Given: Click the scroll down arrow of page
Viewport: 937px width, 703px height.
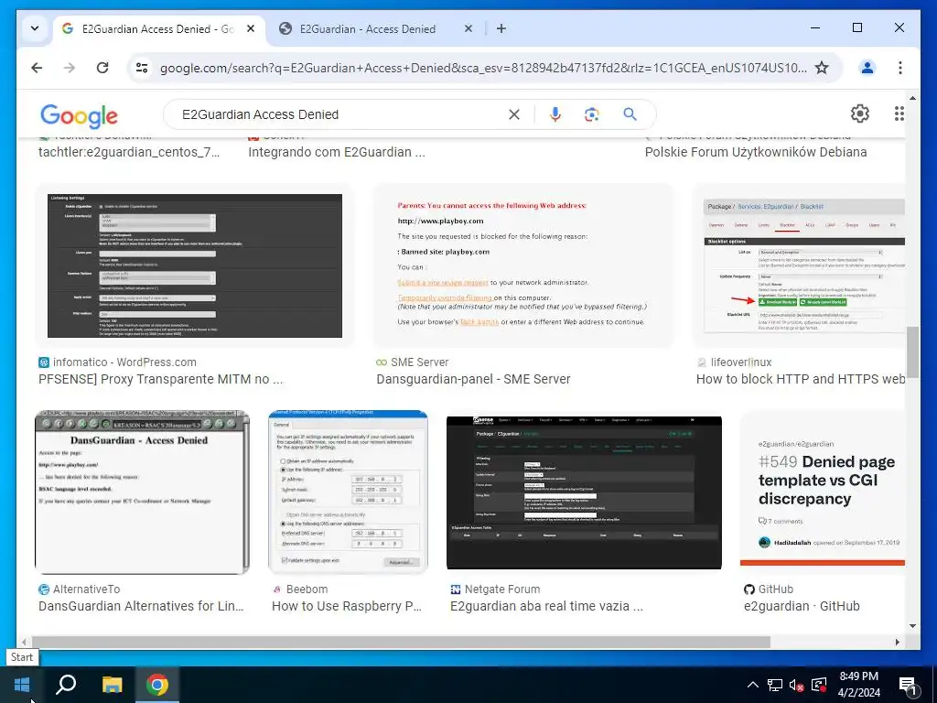Looking at the screenshot, I should [912, 626].
